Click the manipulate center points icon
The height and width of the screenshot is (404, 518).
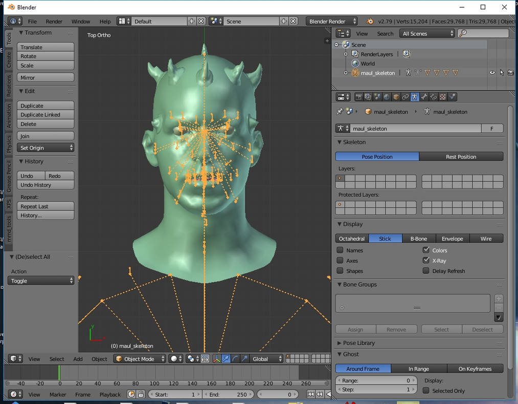pyautogui.click(x=205, y=358)
